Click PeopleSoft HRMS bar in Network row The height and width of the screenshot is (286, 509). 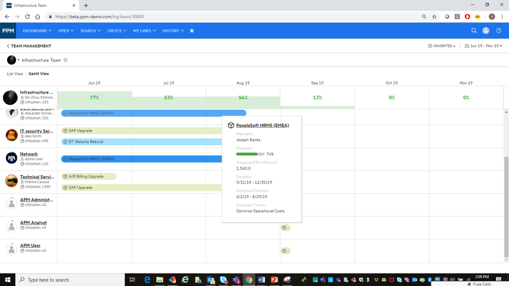tap(142, 159)
